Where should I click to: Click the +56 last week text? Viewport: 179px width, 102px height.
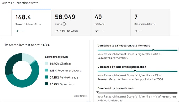[69, 31]
